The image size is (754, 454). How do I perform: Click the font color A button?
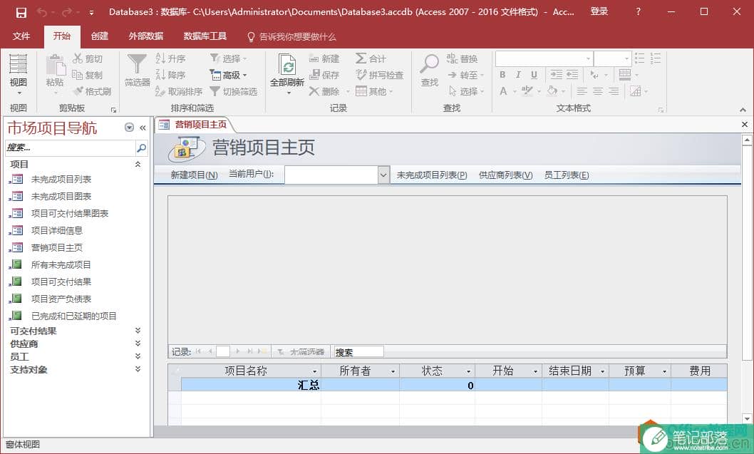click(x=503, y=91)
